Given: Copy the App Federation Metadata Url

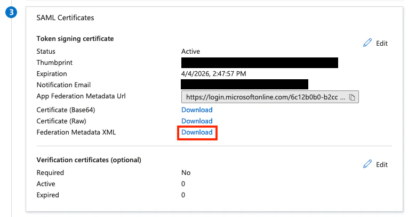Looking at the screenshot, I should (352, 97).
